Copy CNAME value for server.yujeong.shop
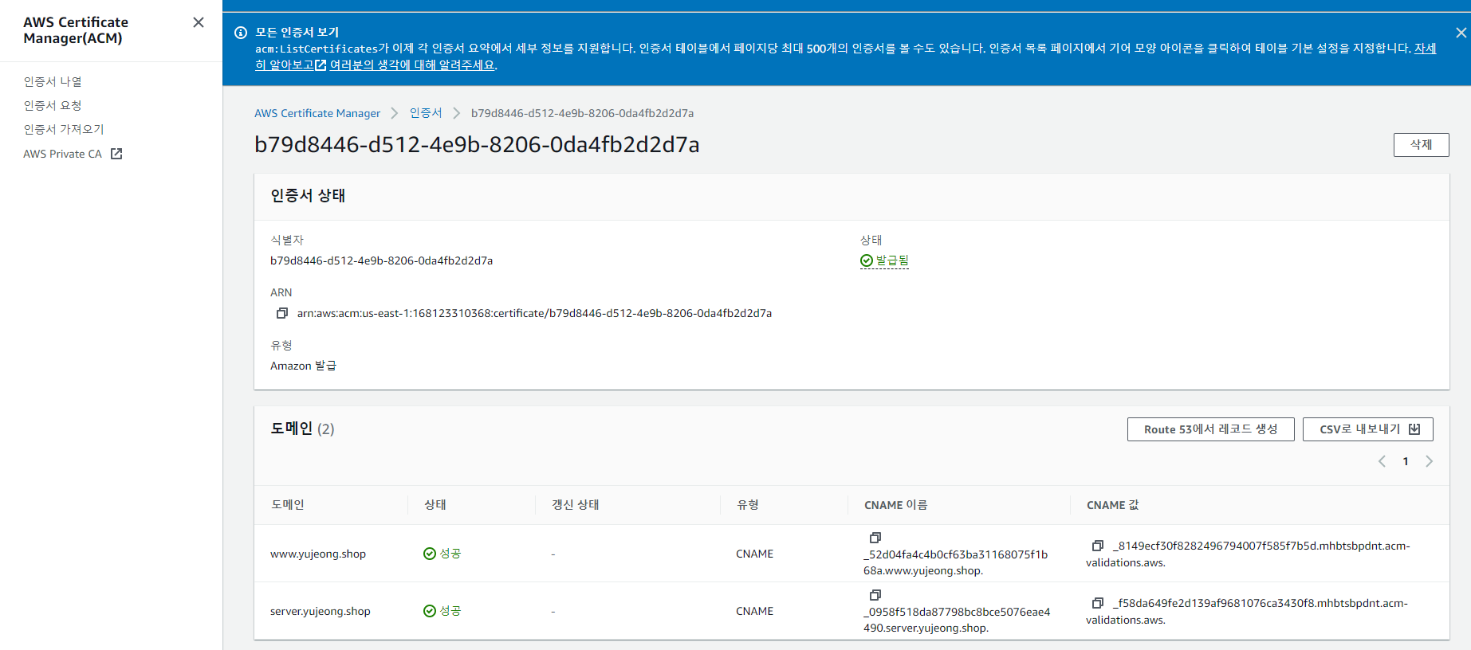 point(1097,603)
